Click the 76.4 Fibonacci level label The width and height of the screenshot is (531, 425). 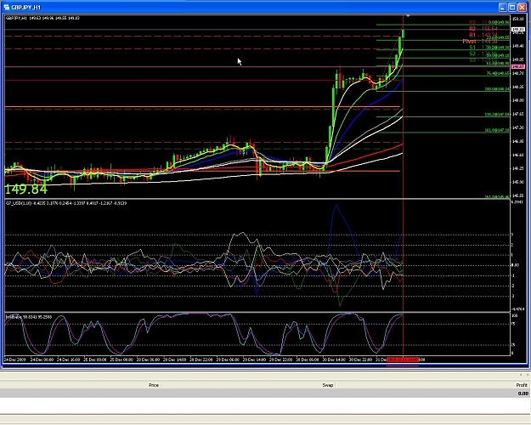(x=497, y=73)
